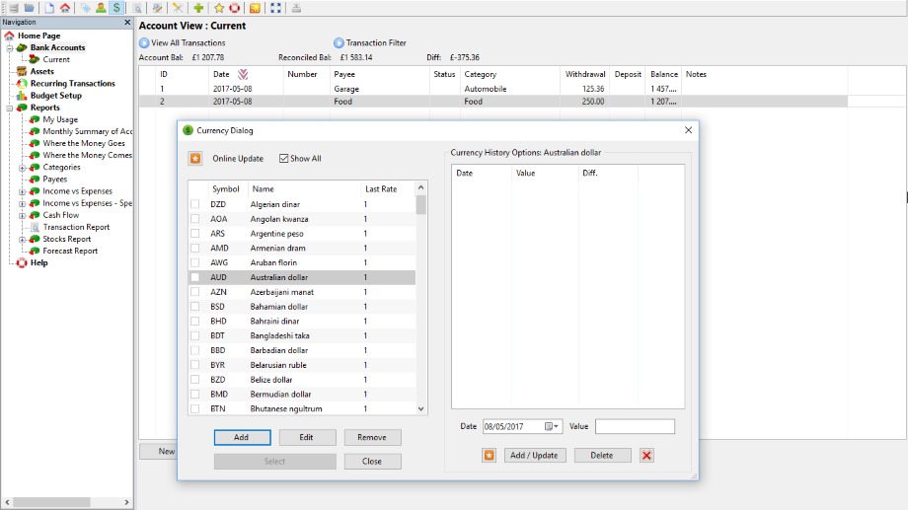The image size is (908, 510).
Task: Click the Value input field
Action: click(x=635, y=426)
